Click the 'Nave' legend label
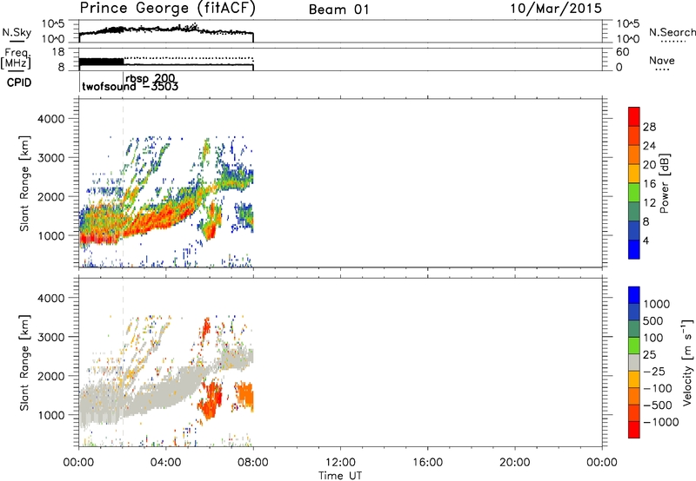This screenshot has width=696, height=481. (x=662, y=60)
